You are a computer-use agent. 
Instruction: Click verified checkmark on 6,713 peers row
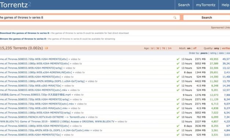(178, 103)
